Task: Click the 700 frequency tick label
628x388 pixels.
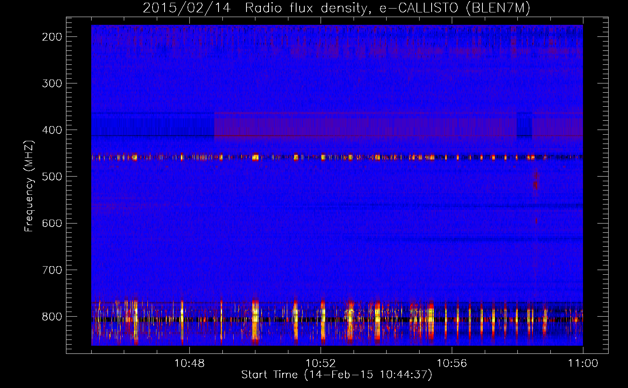Action: pos(52,270)
